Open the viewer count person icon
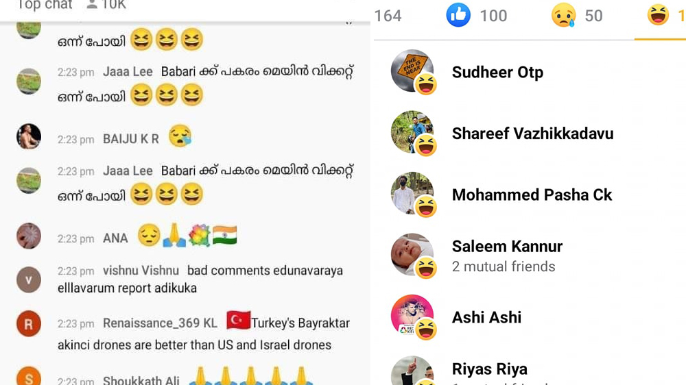This screenshot has width=686, height=385. [91, 4]
